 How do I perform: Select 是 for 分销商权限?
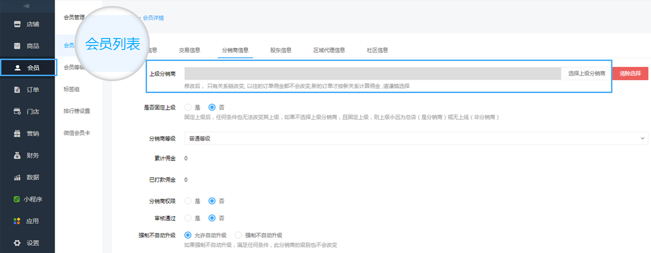(x=187, y=201)
